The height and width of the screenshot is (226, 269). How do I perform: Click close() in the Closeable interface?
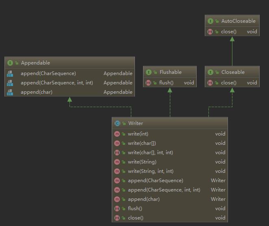[x=228, y=83]
